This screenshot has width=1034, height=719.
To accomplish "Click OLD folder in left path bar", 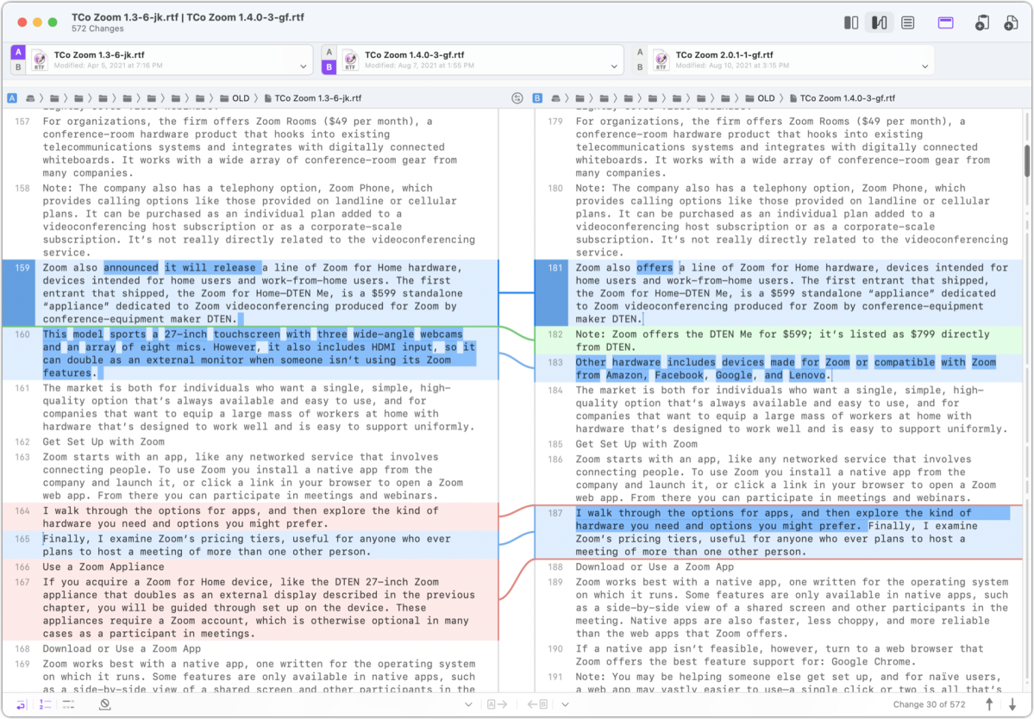I will coord(234,98).
